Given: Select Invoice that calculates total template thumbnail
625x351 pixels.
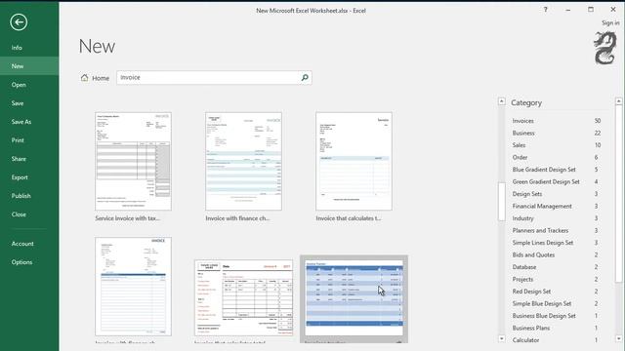Looking at the screenshot, I should point(354,161).
